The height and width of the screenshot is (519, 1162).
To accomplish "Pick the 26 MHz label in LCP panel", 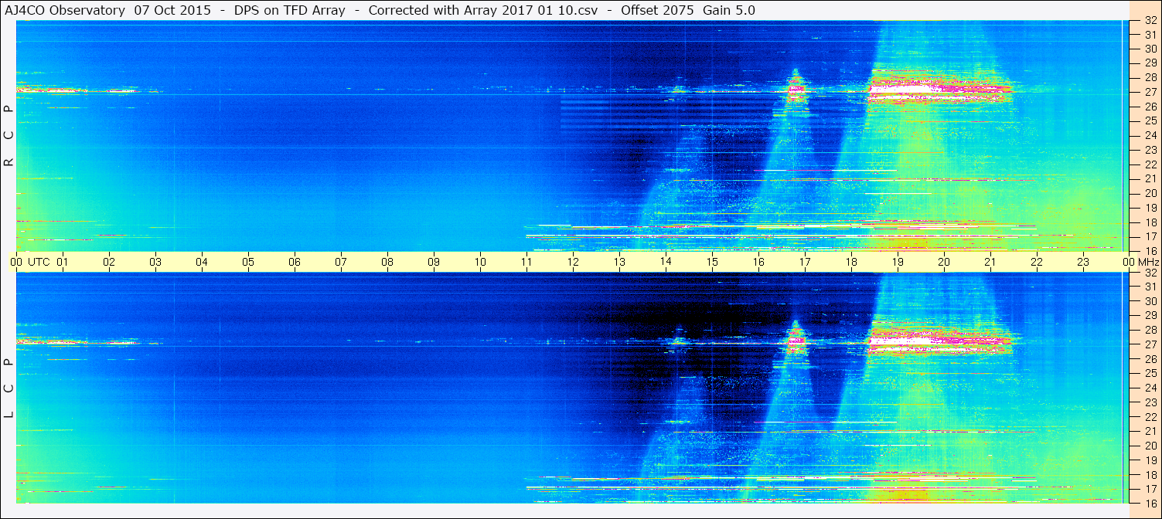I will pos(1150,359).
